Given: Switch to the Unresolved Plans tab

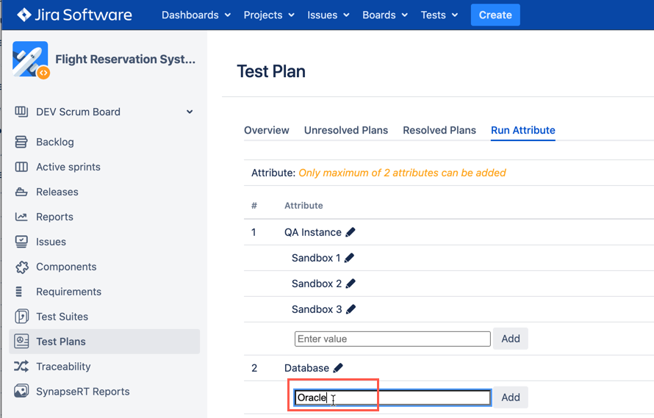Looking at the screenshot, I should click(346, 130).
